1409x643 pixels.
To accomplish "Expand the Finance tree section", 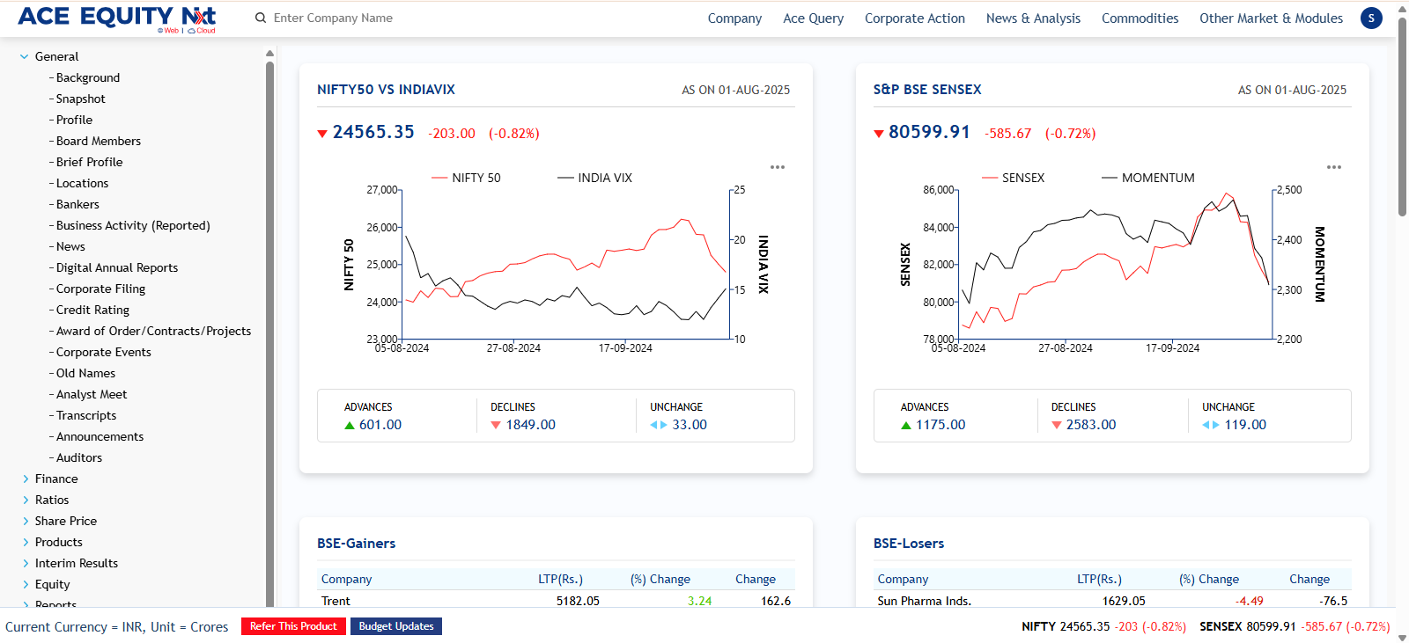I will coord(25,479).
